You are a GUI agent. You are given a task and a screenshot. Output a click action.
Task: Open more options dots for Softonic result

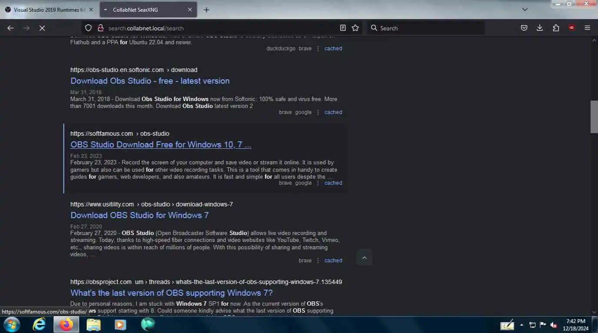318,112
